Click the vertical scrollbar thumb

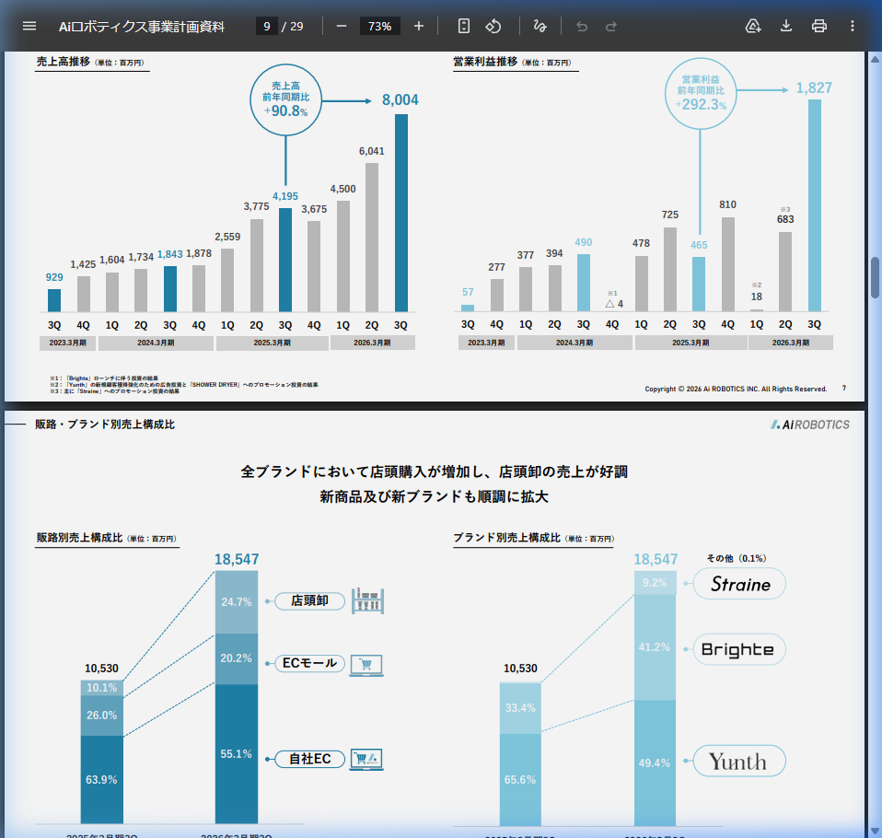click(875, 276)
